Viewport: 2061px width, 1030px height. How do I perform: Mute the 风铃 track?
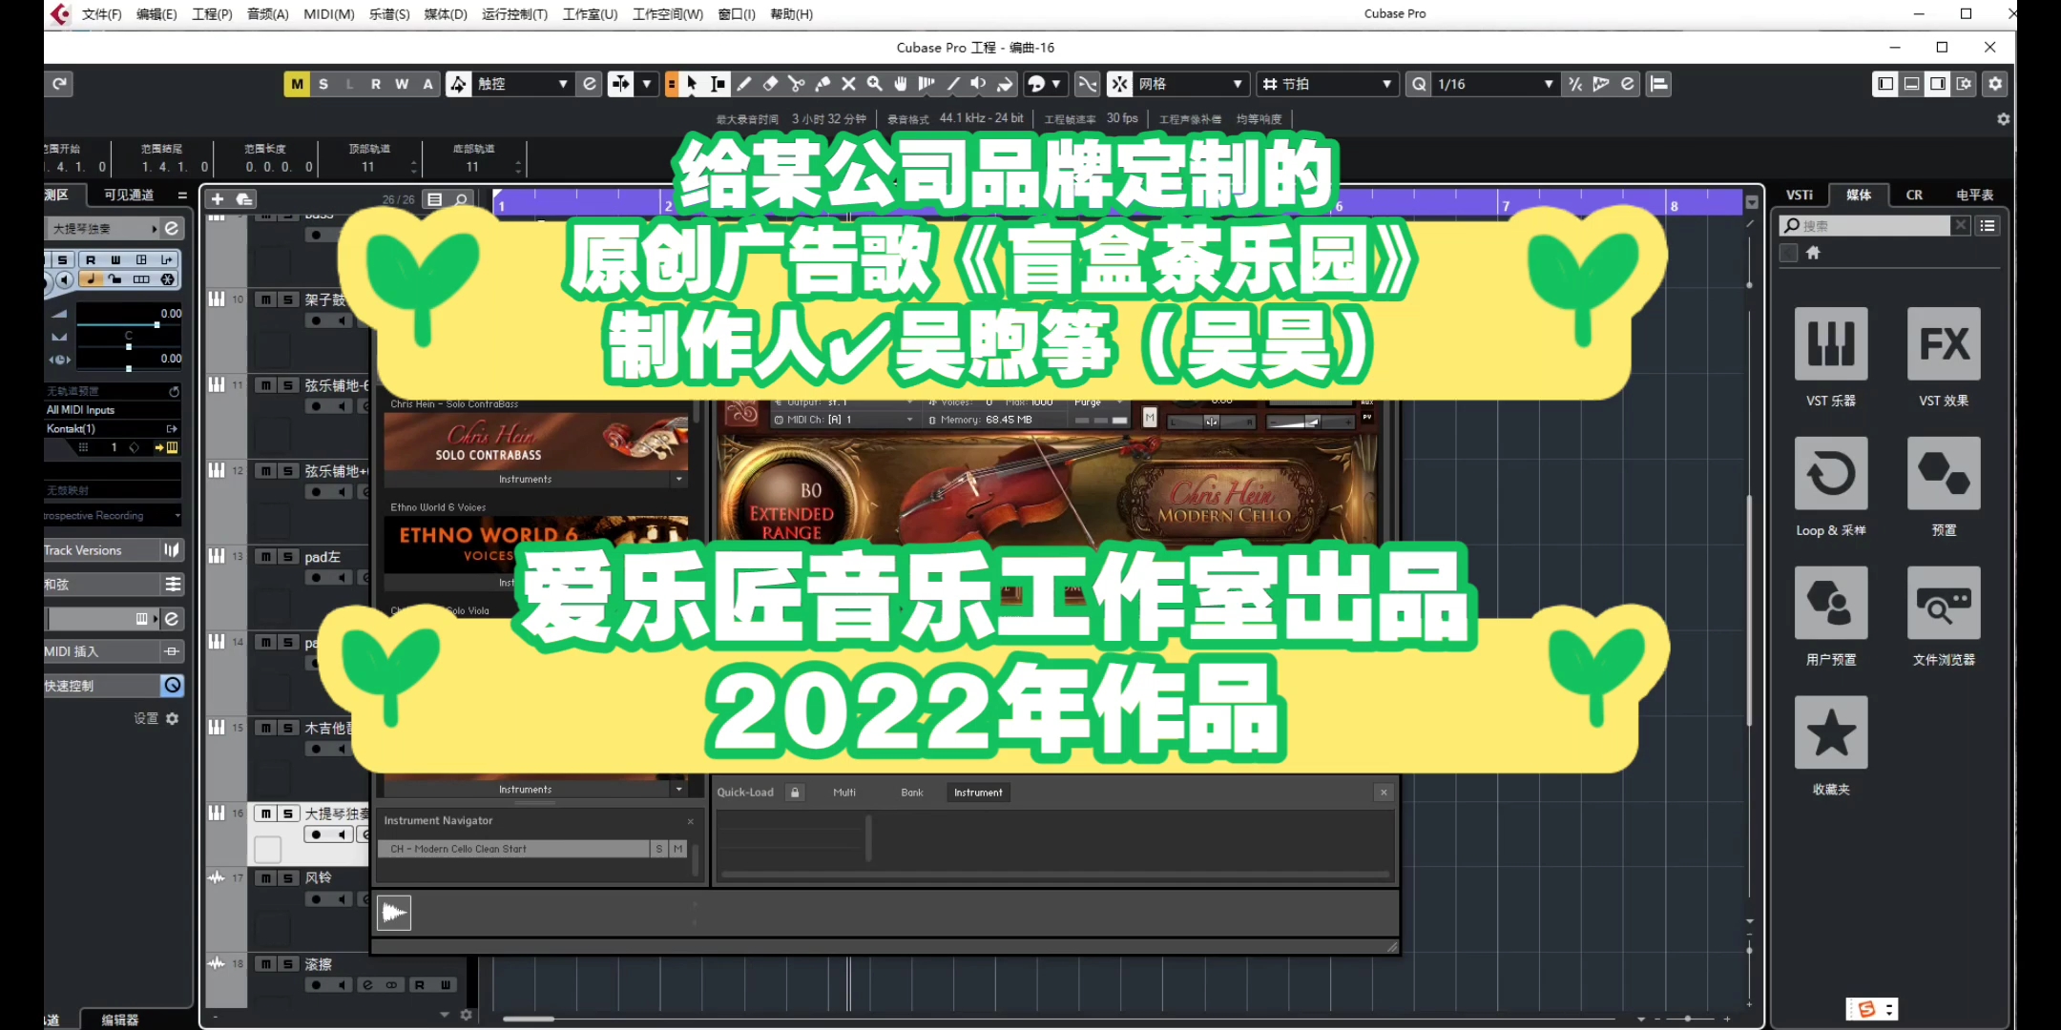tap(266, 878)
